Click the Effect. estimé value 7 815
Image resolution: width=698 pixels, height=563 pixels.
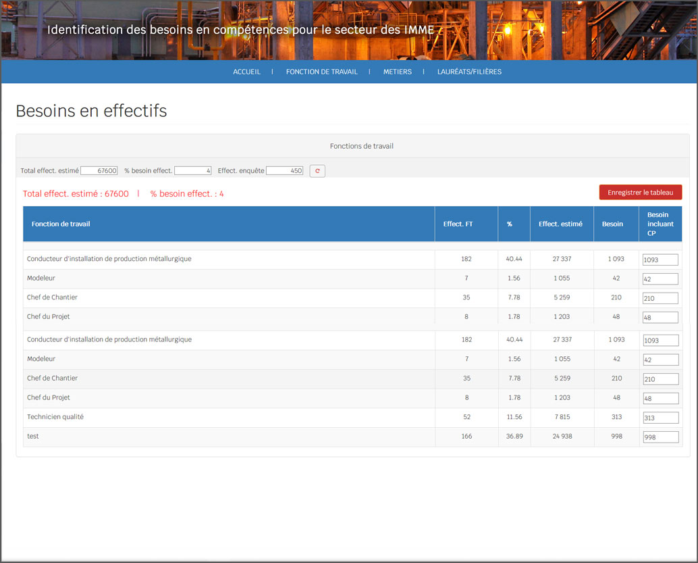click(562, 417)
